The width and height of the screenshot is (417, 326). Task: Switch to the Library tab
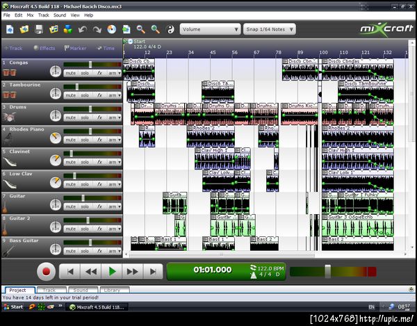[115, 290]
